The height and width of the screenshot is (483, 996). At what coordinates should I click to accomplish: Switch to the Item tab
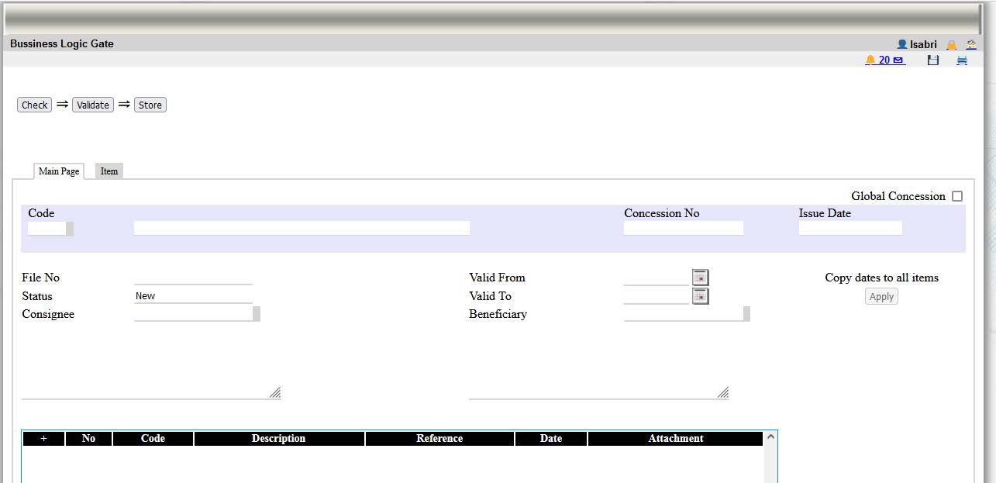(x=109, y=171)
